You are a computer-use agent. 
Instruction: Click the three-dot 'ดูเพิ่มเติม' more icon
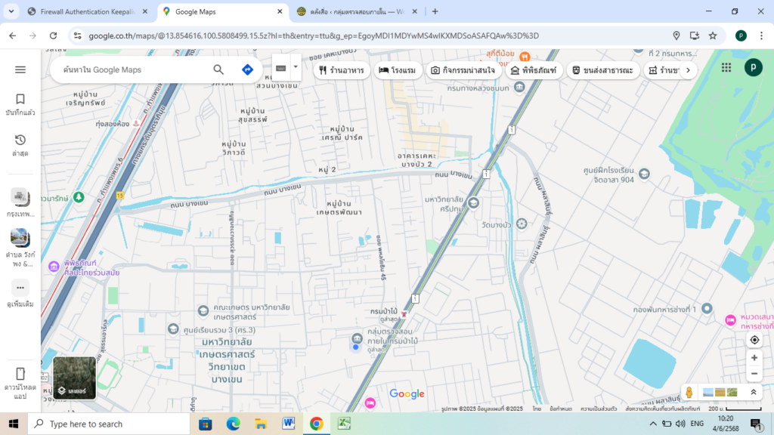[20, 288]
